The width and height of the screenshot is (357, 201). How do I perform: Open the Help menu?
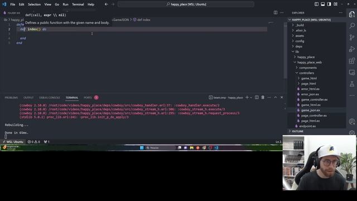click(91, 4)
